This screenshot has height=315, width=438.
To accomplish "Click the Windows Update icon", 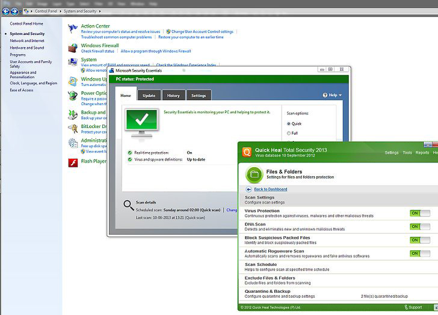I will click(73, 82).
